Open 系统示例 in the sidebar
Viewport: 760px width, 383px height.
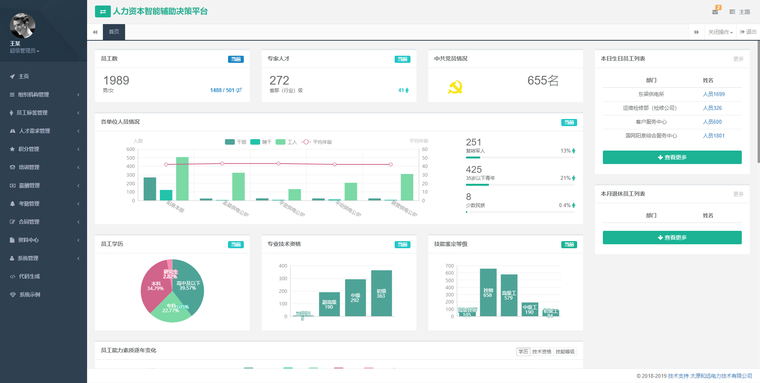[30, 294]
